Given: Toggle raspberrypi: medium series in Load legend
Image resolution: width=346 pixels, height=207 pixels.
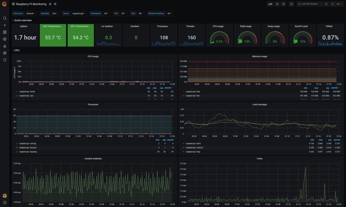Looking at the screenshot, I should pyautogui.click(x=194, y=148).
